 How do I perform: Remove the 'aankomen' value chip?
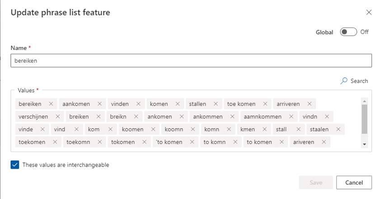click(x=99, y=104)
